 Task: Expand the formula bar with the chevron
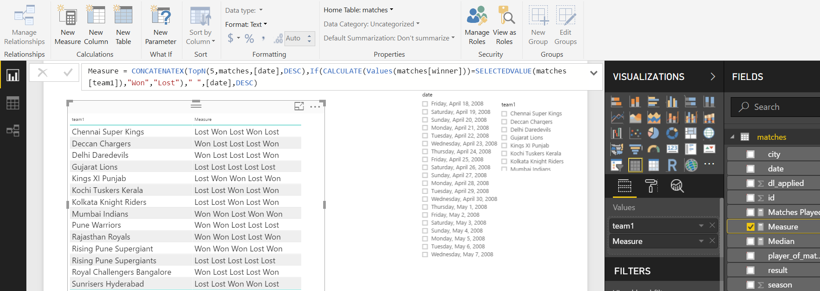coord(594,73)
